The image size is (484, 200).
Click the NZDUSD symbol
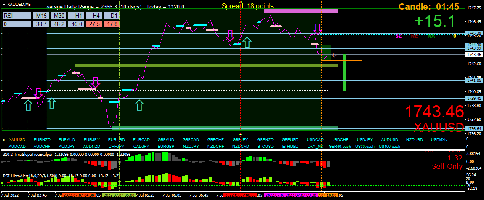point(415,140)
